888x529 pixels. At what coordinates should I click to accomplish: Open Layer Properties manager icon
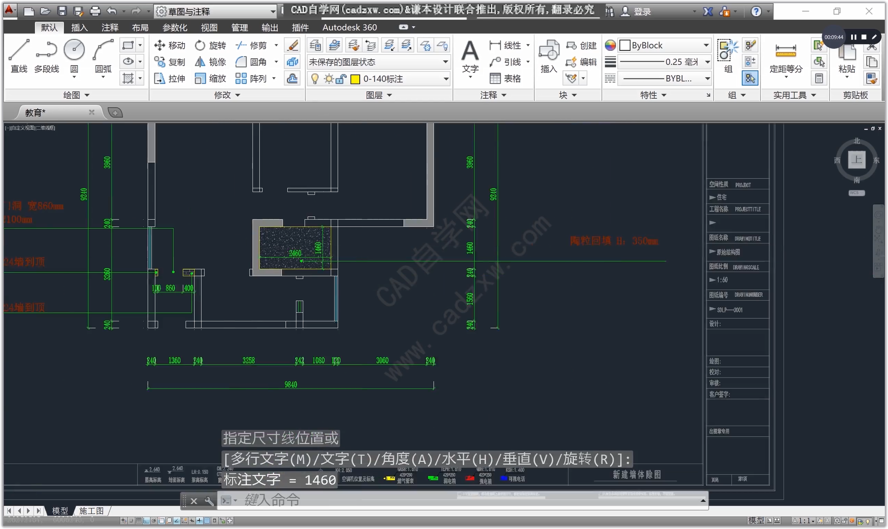(x=315, y=45)
